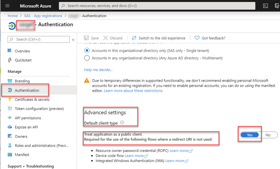This screenshot has height=169, width=280.
Task: Set public client toggle to No
Action: click(x=268, y=135)
